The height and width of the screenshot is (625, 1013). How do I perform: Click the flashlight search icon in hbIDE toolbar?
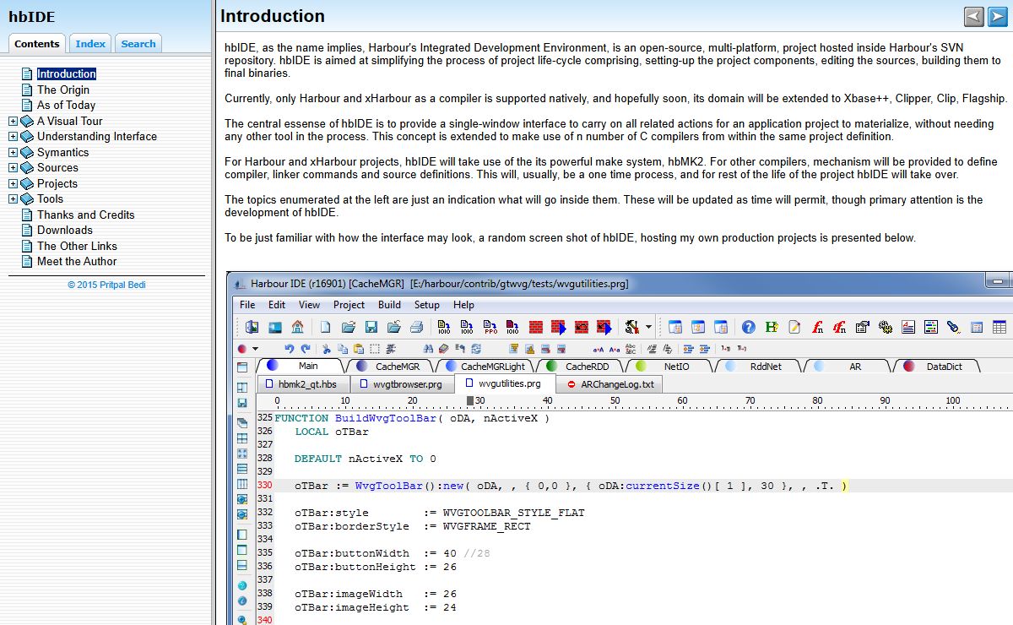(954, 327)
